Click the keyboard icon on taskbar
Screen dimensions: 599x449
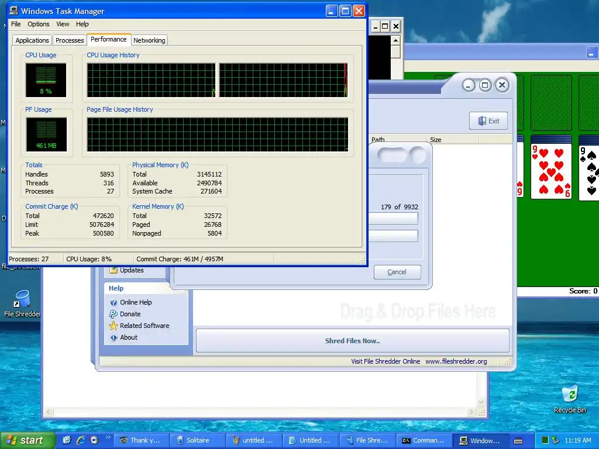(518, 441)
